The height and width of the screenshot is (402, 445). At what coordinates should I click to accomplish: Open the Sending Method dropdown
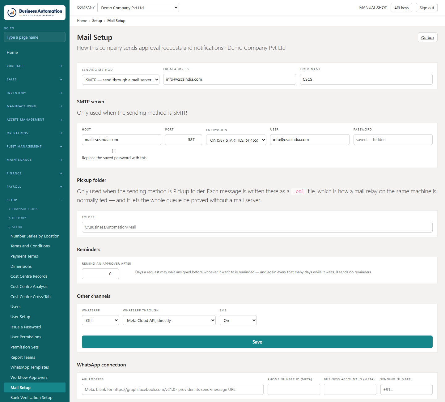tap(121, 79)
